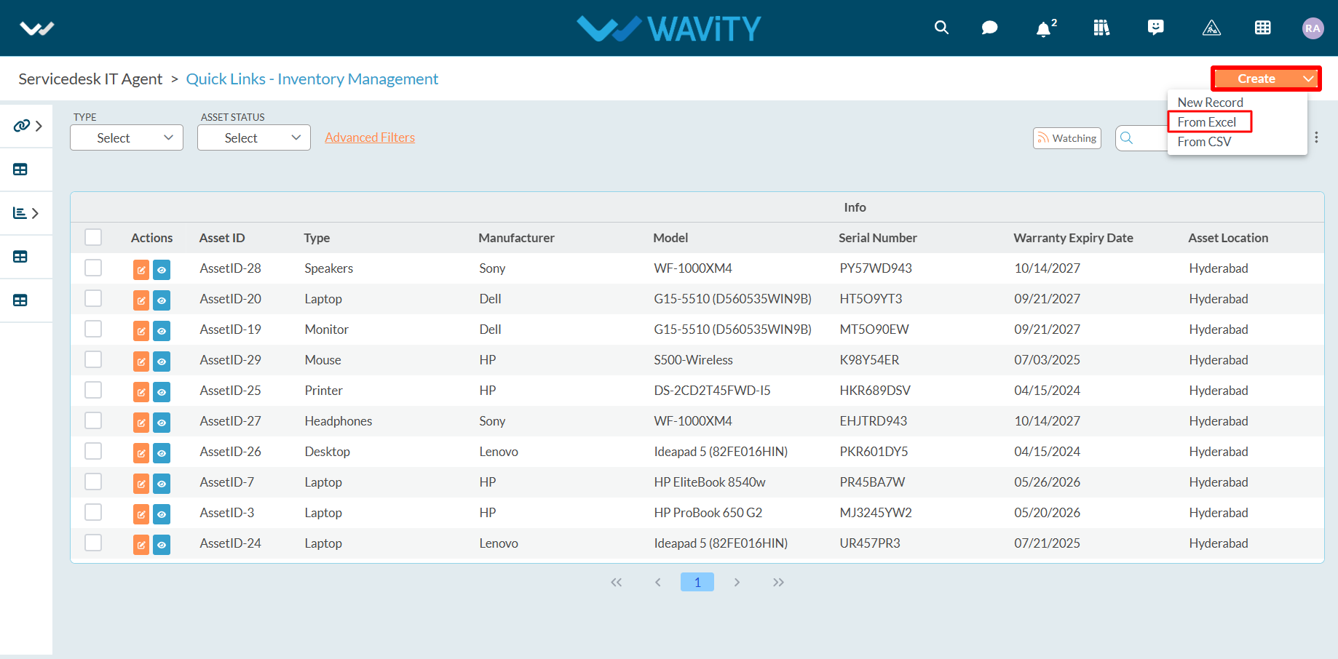Open the RA user avatar
Screen dimensions: 1338x659
(1313, 28)
